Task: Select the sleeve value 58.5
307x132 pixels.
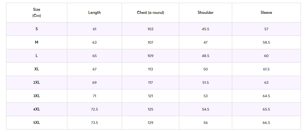Action: coord(266,42)
